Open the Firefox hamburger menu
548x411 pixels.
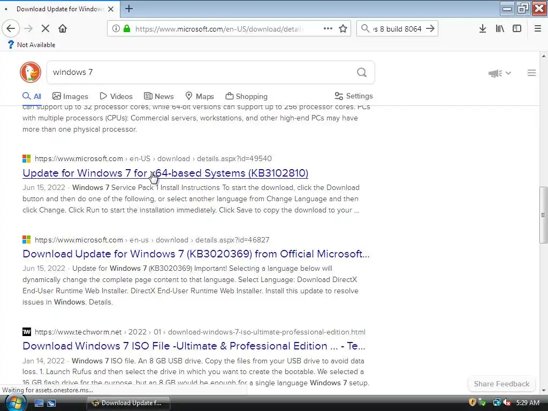[x=538, y=29]
